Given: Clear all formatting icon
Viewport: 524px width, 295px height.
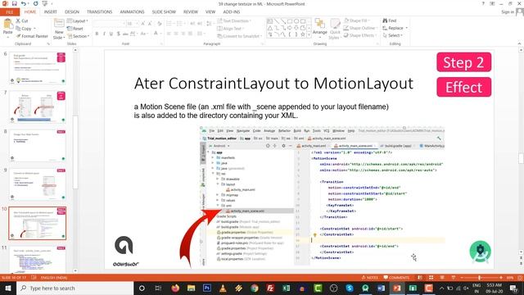Looking at the screenshot, I should [x=160, y=24].
